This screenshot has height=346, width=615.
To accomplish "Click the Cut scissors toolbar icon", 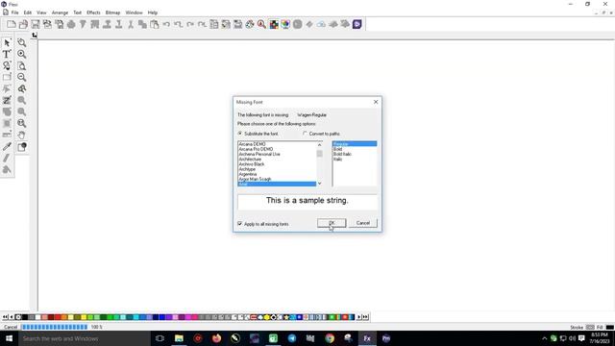I will [x=131, y=24].
